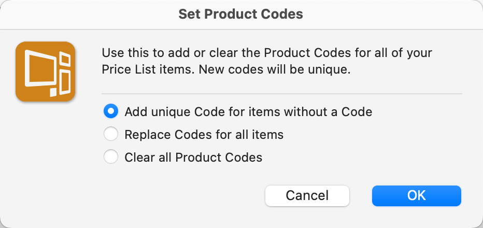The width and height of the screenshot is (483, 228).
Task: Click the "Clear all Product Codes" label text
Action: click(x=193, y=158)
